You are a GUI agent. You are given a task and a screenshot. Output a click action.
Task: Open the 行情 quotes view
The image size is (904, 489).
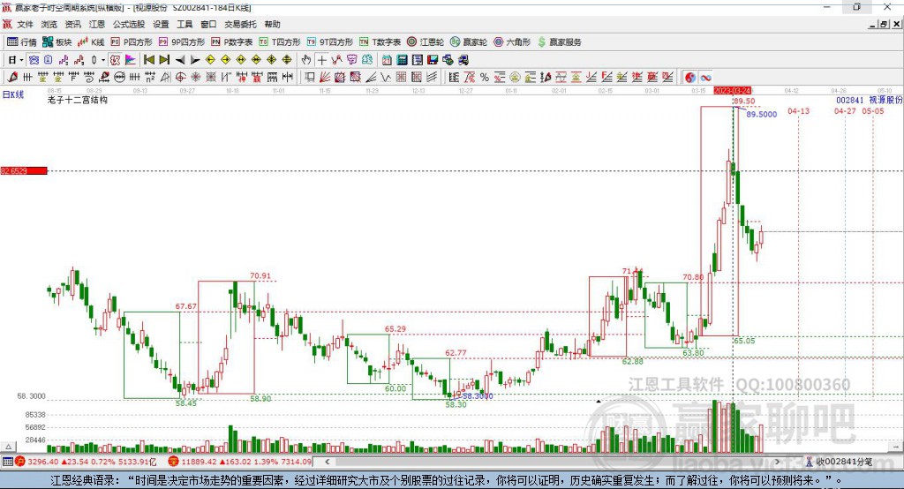tap(21, 42)
